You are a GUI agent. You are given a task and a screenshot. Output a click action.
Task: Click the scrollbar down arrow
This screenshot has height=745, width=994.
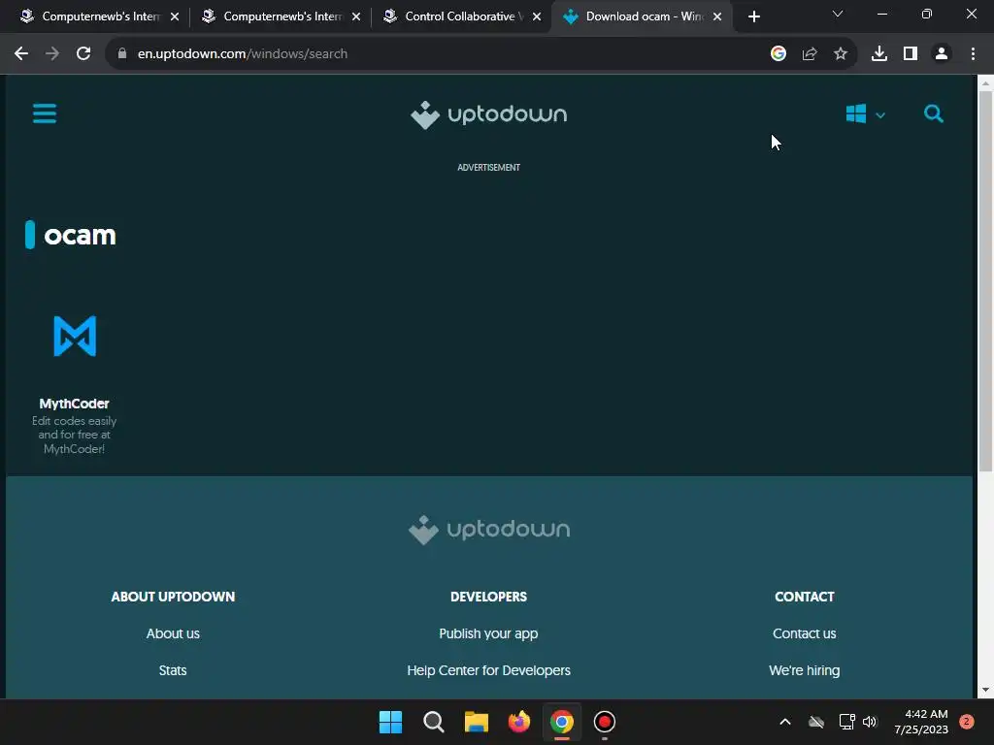(x=985, y=690)
